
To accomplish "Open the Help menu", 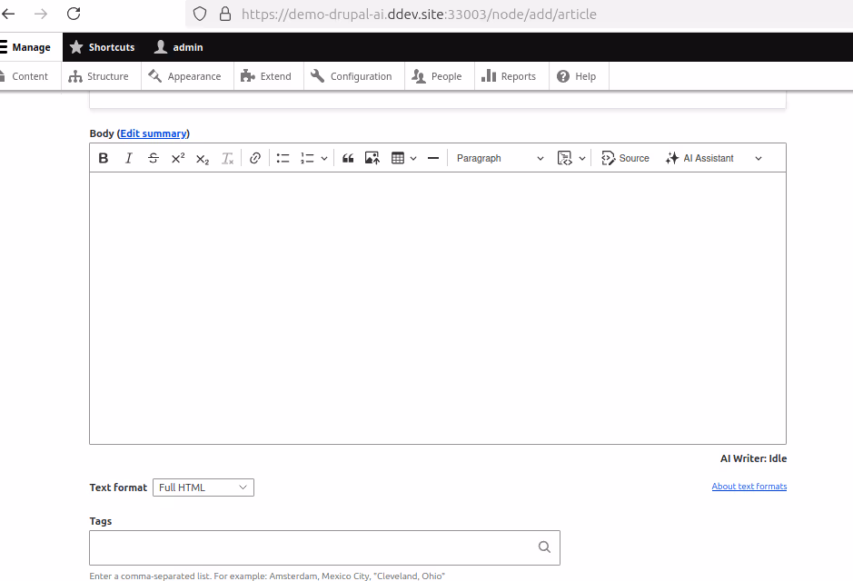I will pos(577,76).
